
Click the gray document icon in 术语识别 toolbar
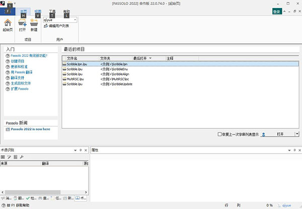tap(16, 157)
